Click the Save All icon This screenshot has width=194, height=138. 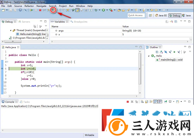tap(15, 10)
